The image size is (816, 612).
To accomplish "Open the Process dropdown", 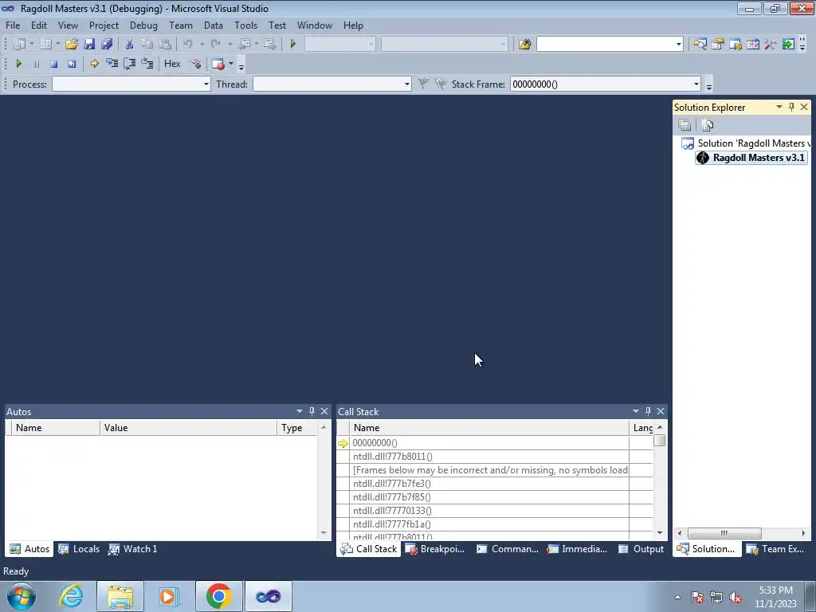I will [206, 84].
